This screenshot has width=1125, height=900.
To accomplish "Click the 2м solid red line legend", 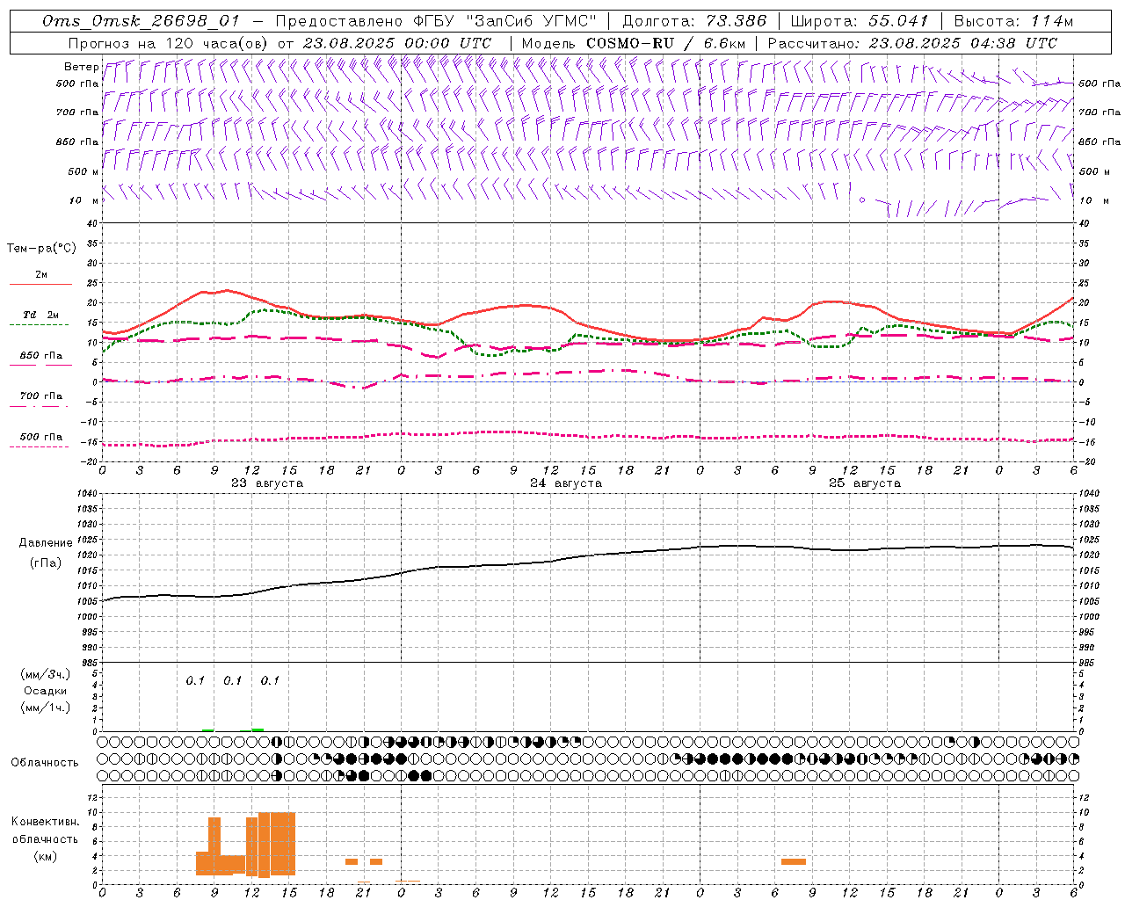I will point(41,279).
